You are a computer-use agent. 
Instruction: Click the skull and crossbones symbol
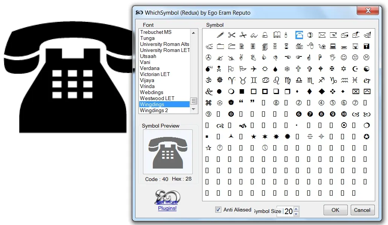(x=219, y=69)
